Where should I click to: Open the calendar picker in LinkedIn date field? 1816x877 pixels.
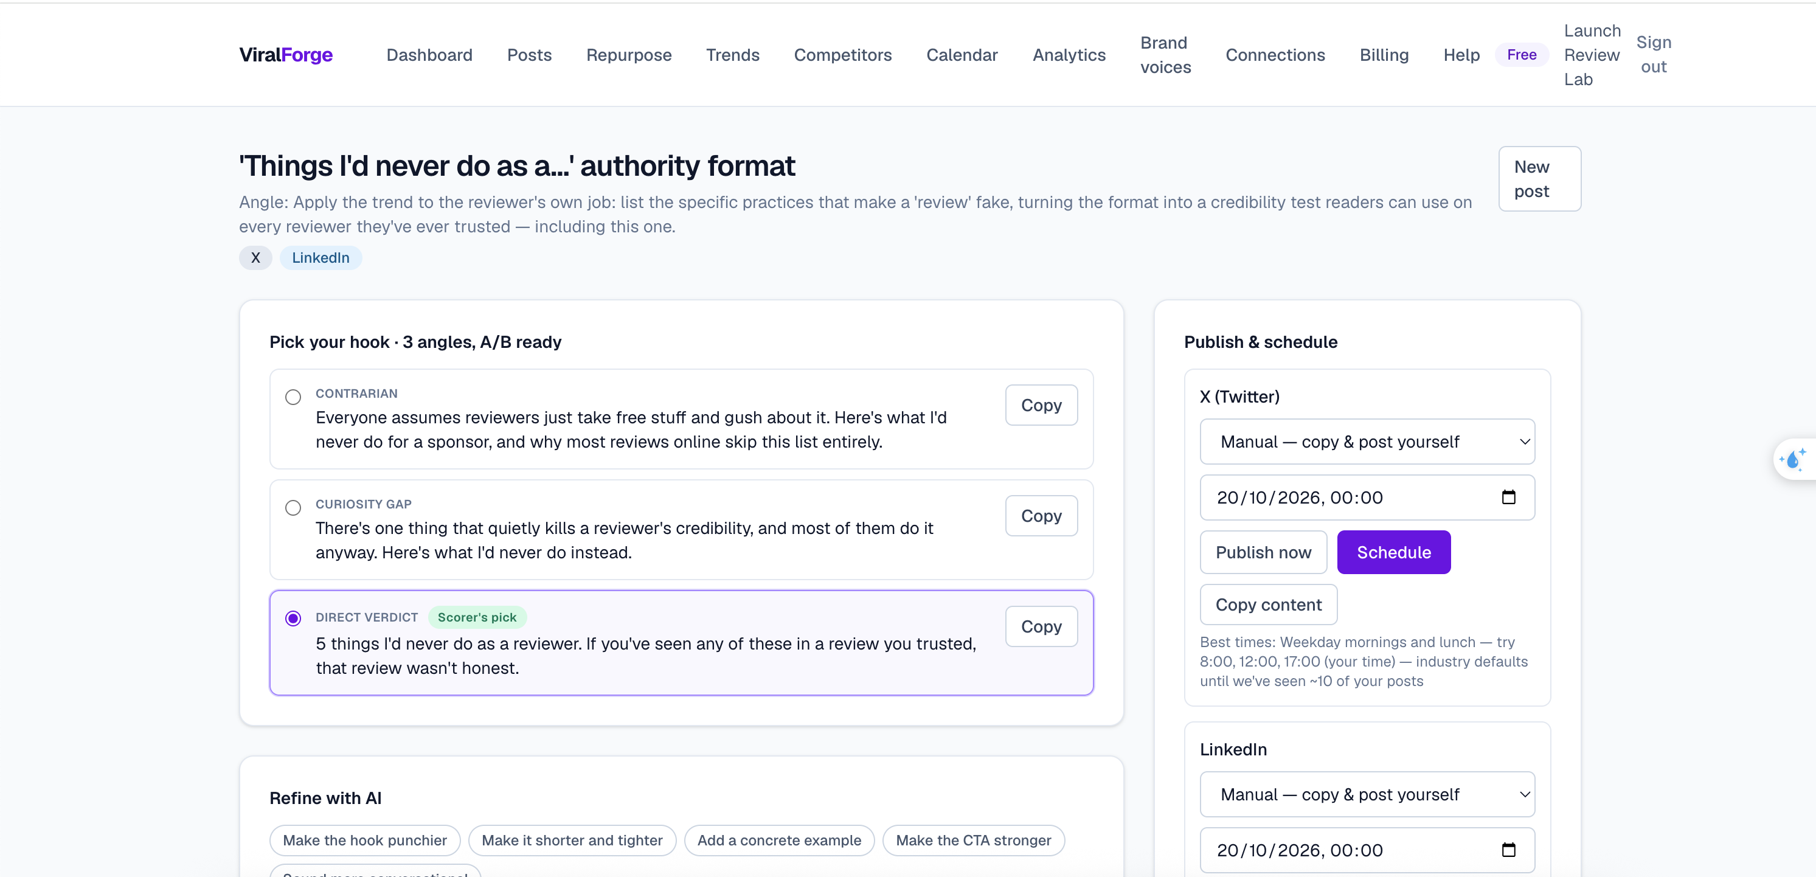pyautogui.click(x=1508, y=850)
